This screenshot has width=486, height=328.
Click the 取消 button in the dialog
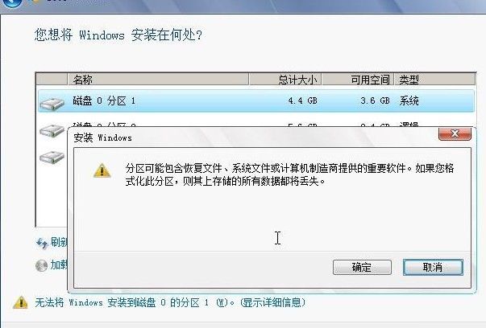(x=433, y=267)
